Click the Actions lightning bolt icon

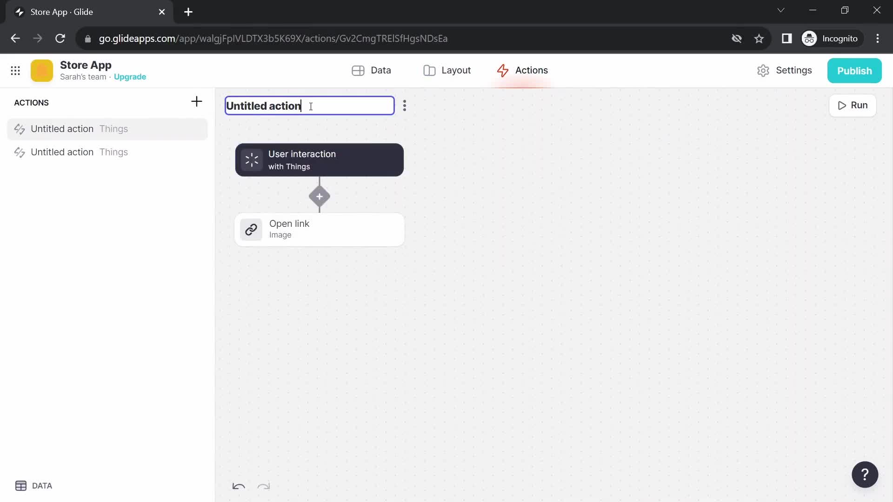click(503, 70)
